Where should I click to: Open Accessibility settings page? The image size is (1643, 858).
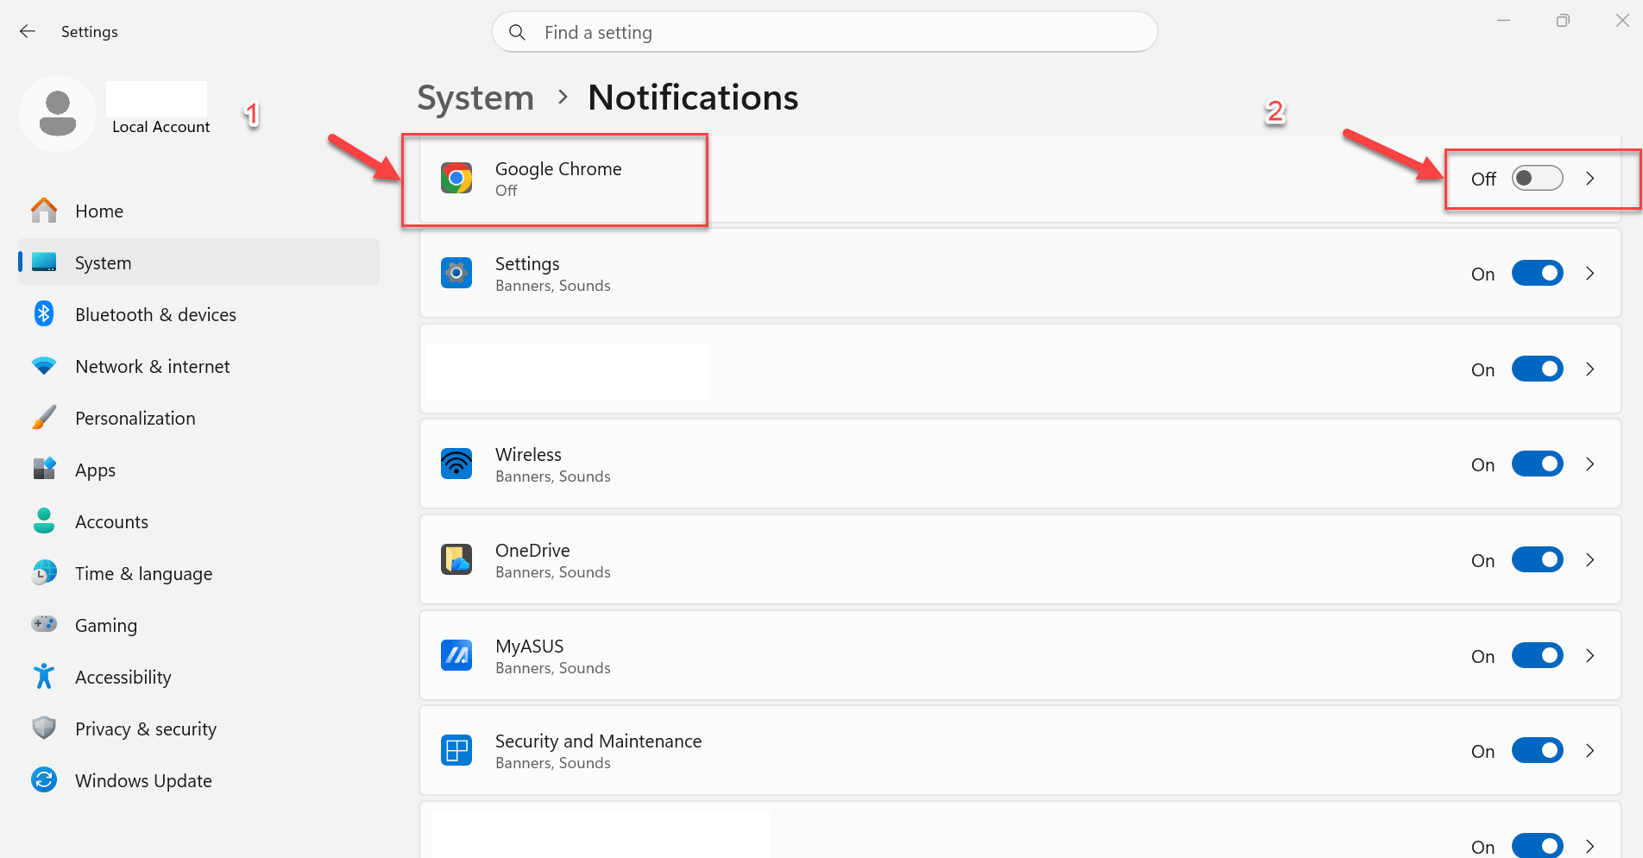click(x=198, y=677)
